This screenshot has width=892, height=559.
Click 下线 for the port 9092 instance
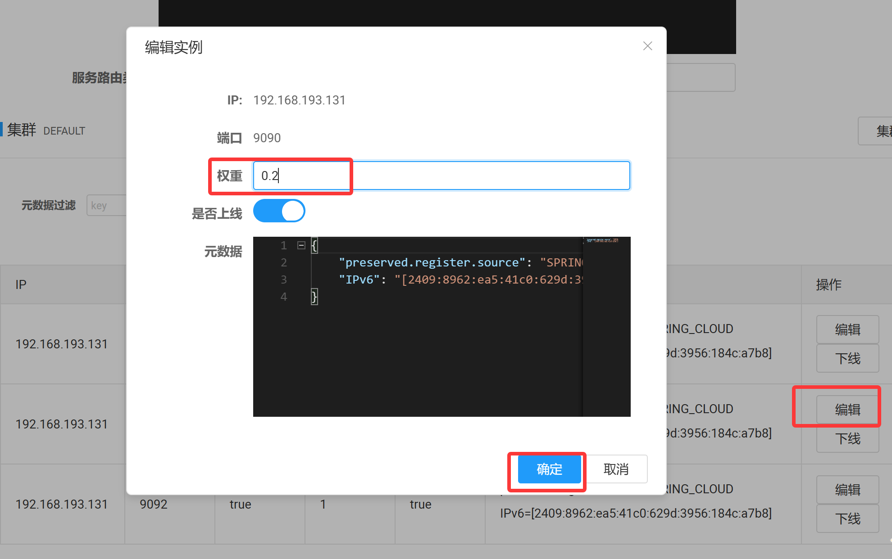point(847,519)
